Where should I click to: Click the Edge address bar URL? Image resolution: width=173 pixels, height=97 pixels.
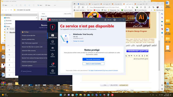(104, 7)
